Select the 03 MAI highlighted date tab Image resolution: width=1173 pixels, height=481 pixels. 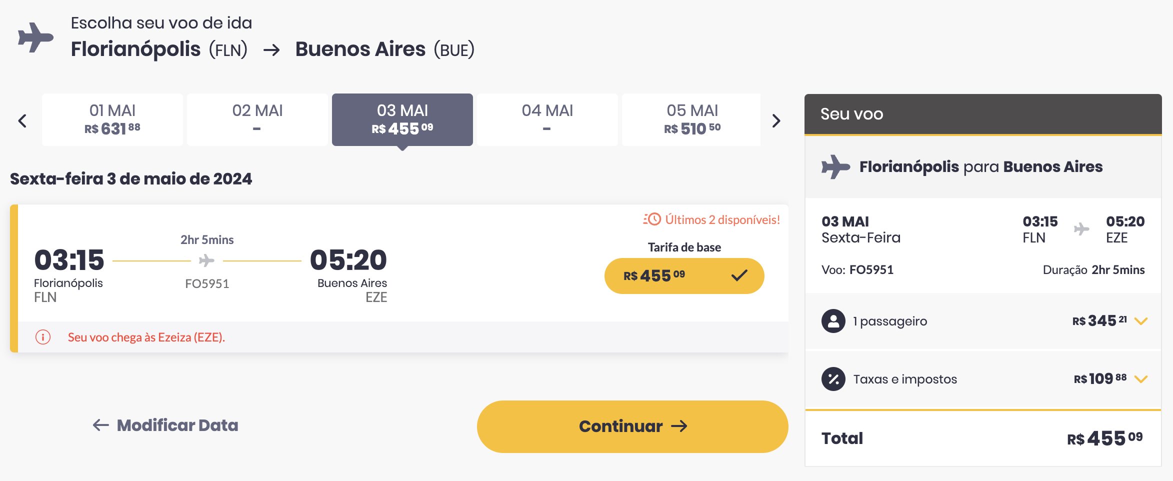pyautogui.click(x=402, y=120)
